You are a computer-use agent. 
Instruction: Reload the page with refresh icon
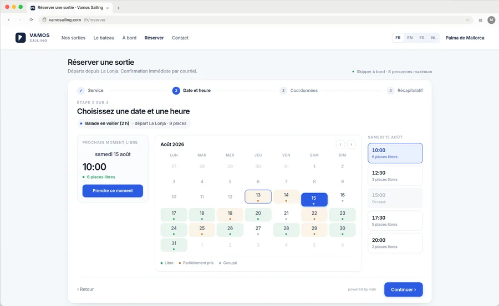[31, 20]
